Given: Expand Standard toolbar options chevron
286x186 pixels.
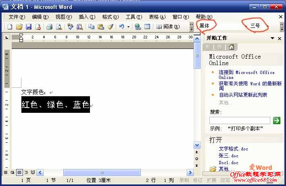Looking at the screenshot, I should pos(192,27).
